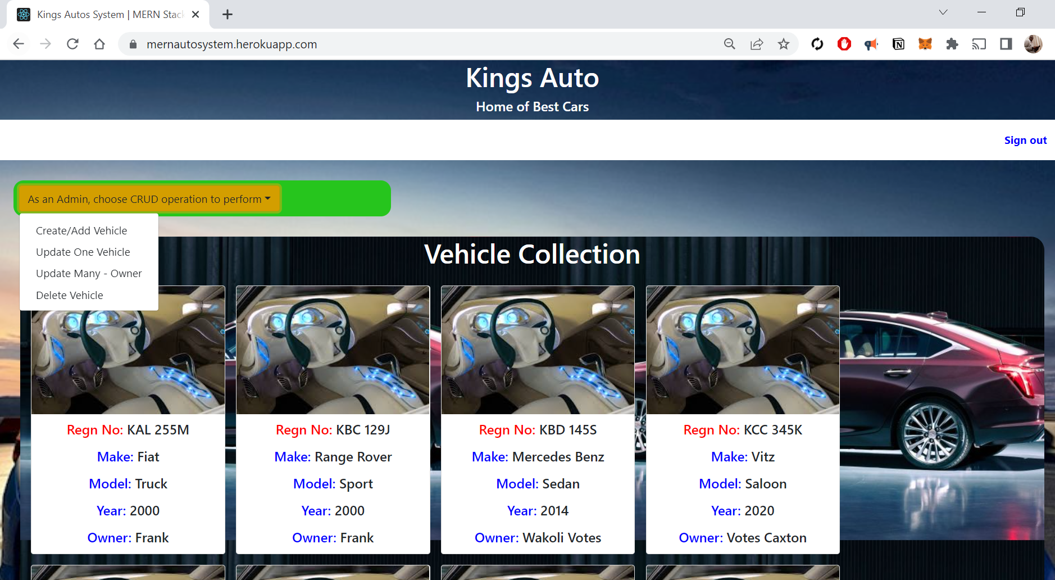Bookmark this page with the star icon
The image size is (1055, 580).
(x=784, y=44)
